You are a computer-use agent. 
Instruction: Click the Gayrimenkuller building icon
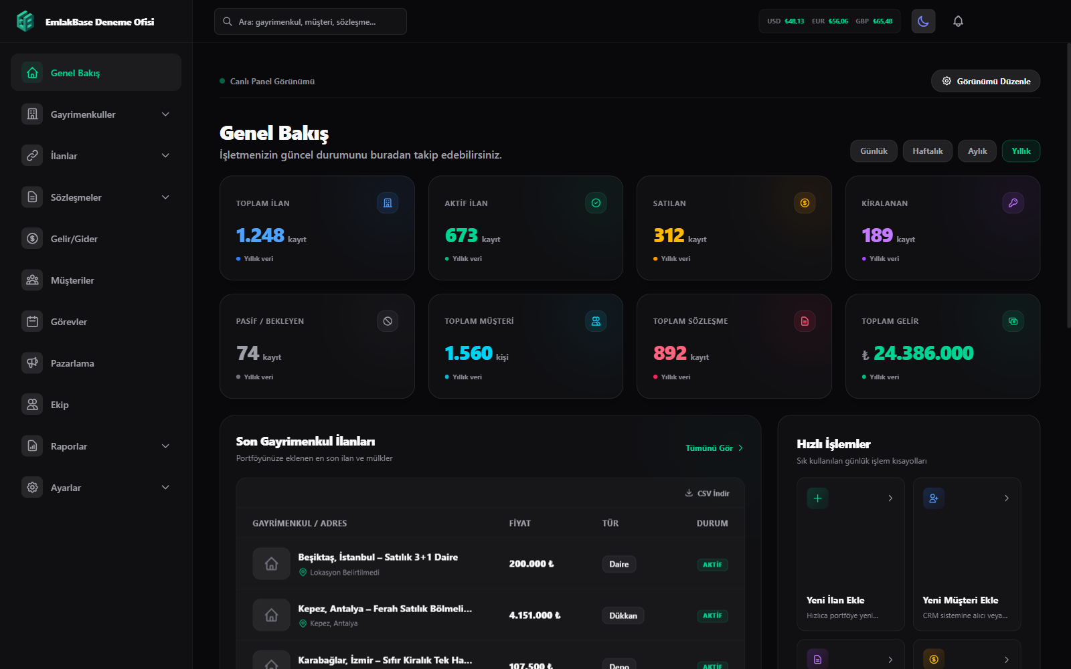(x=32, y=114)
